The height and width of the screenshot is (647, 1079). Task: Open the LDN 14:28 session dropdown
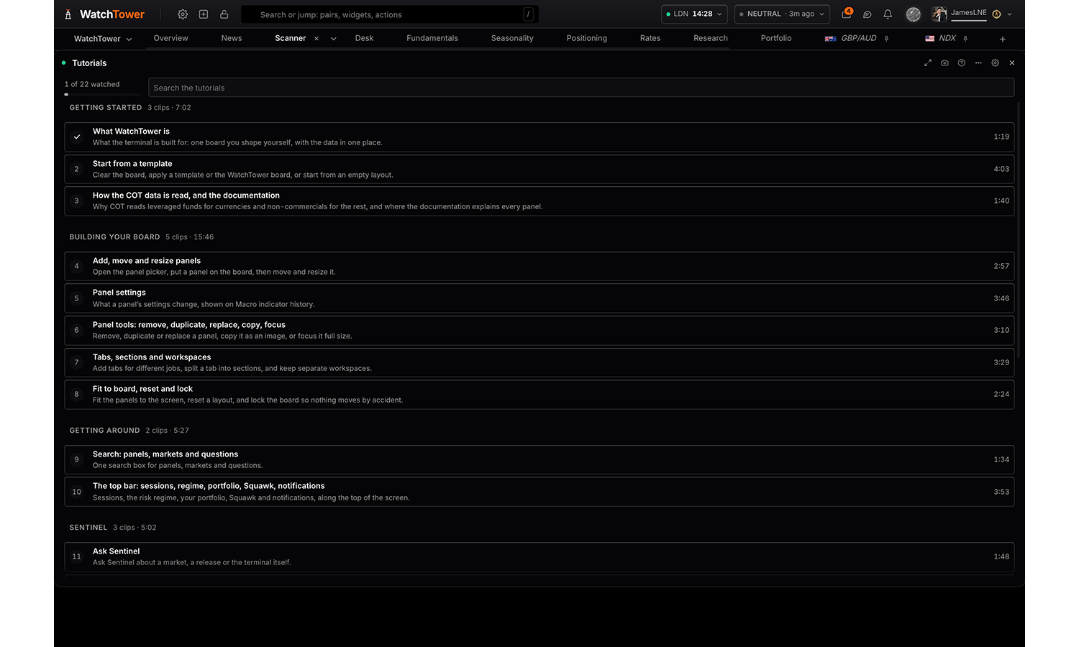pyautogui.click(x=694, y=14)
